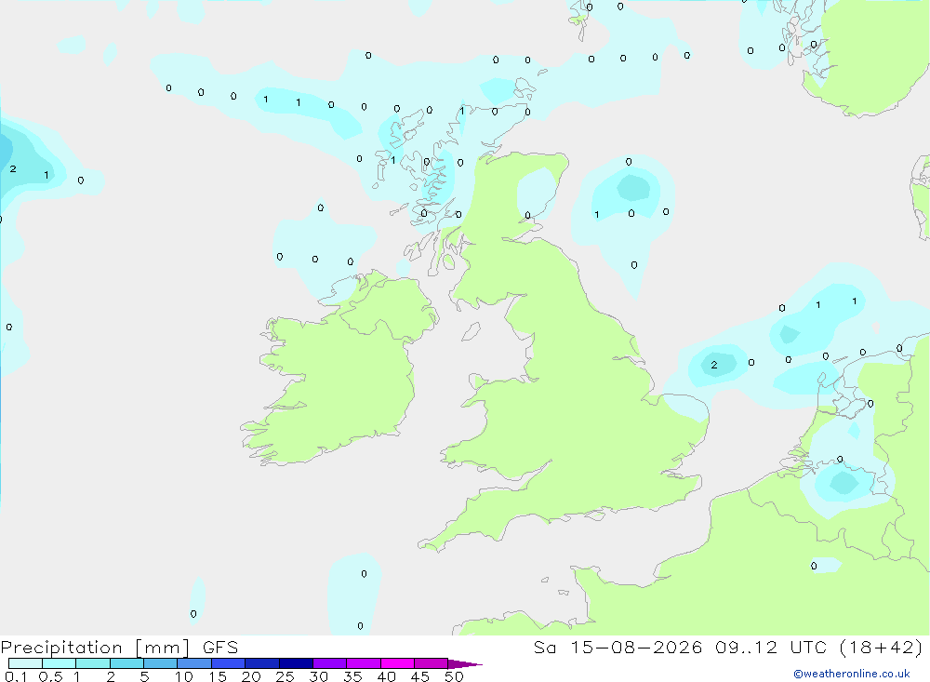Click the 15–20 mm legend swatch
The width and height of the screenshot is (930, 682).
click(228, 663)
